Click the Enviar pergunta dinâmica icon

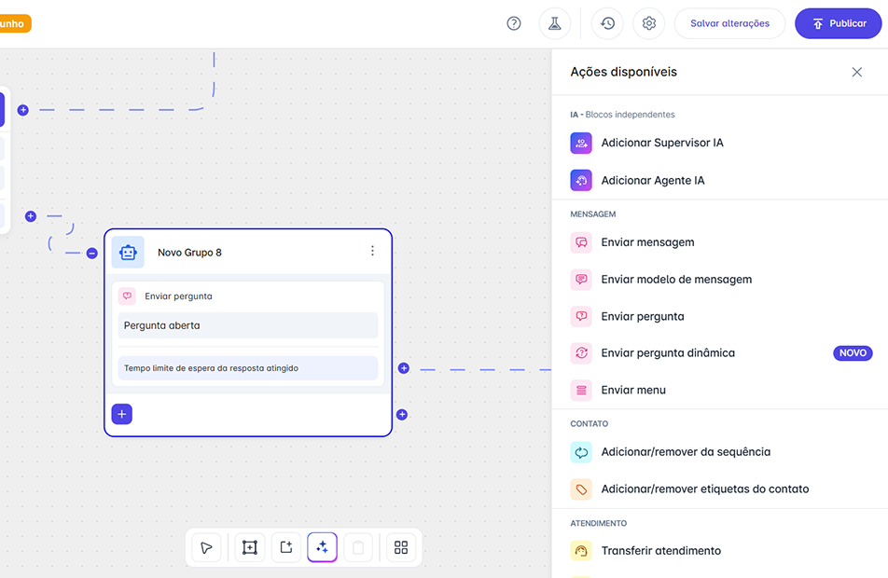click(x=581, y=352)
